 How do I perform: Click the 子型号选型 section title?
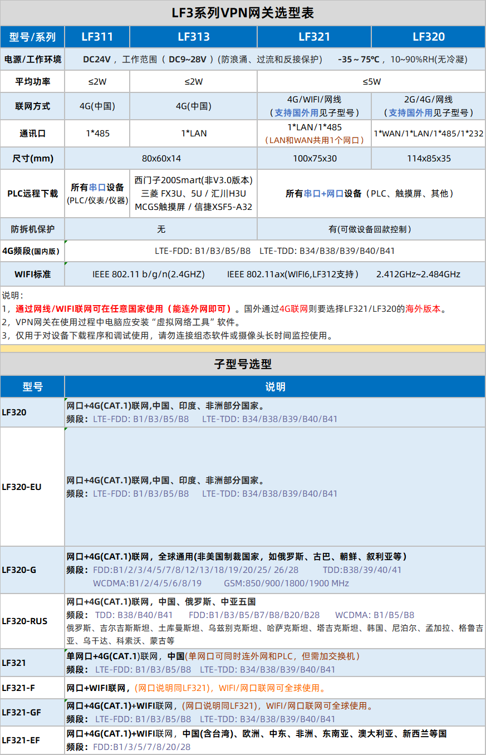tap(243, 364)
